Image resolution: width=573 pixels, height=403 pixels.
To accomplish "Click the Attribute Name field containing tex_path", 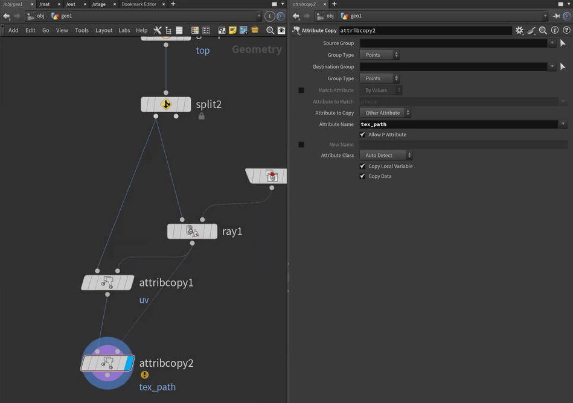I will (458, 124).
